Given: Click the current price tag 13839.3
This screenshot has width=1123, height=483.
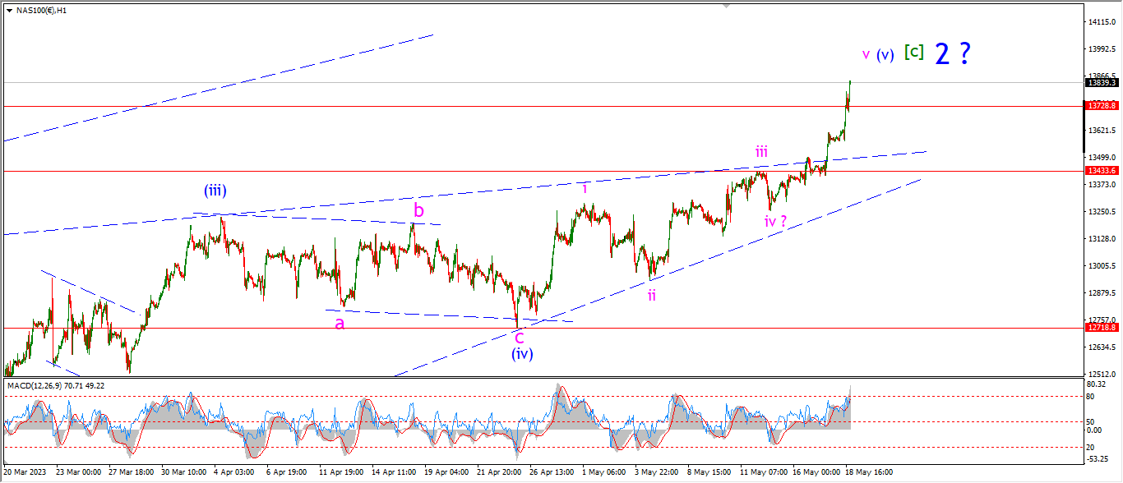Looking at the screenshot, I should tap(1102, 82).
